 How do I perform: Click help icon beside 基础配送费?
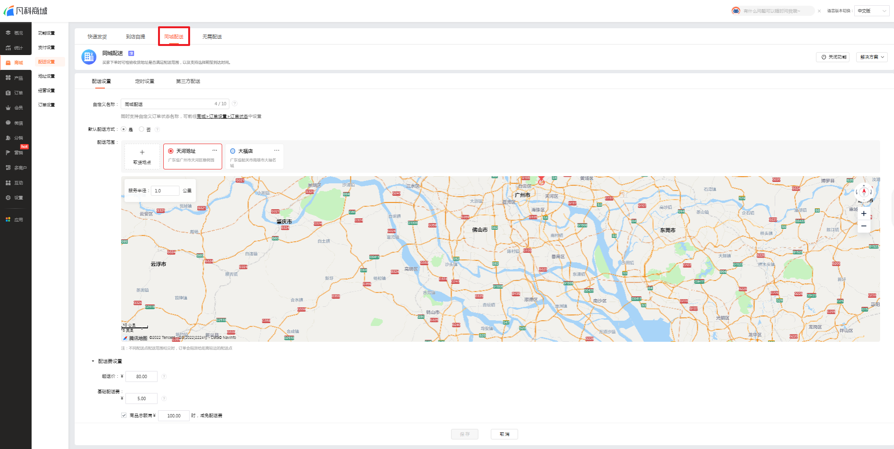(164, 398)
